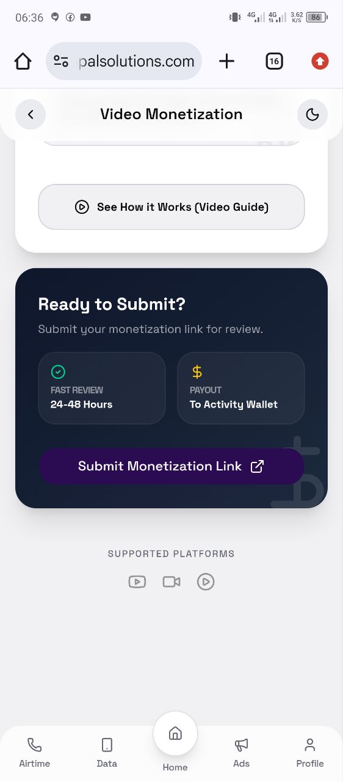This screenshot has height=782, width=343.
Task: Click the Submit Monetization Link button
Action: coord(171,466)
